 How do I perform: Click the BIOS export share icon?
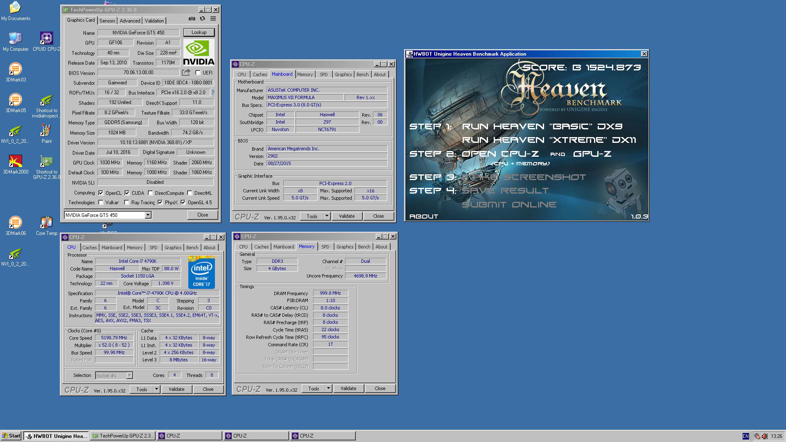pyautogui.click(x=186, y=72)
